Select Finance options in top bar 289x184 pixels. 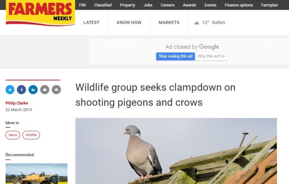[x=239, y=5]
